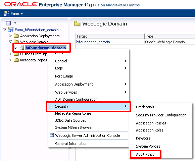Expand the Business Intelligence tree node
Screen dimensions: 195x161
pyautogui.click(x=10, y=54)
